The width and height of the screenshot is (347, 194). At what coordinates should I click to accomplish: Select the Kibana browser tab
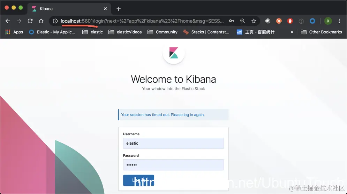(x=69, y=9)
